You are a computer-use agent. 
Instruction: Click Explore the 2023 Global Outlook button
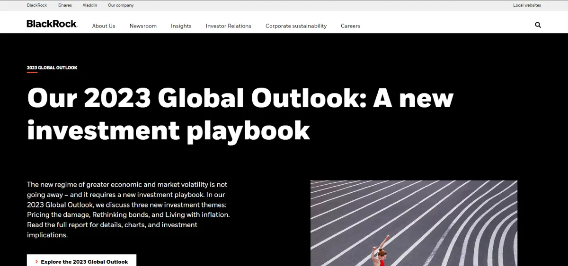pos(81,260)
